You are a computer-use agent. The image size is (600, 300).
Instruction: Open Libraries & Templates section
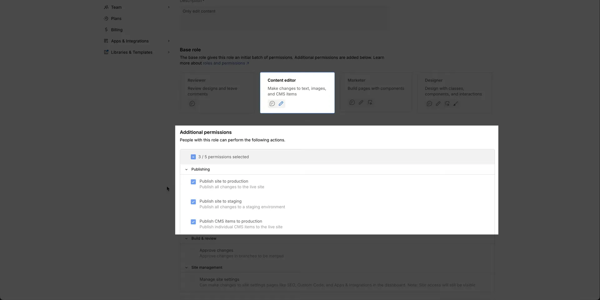(137, 52)
